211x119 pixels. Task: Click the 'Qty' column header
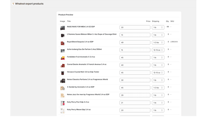167,21
